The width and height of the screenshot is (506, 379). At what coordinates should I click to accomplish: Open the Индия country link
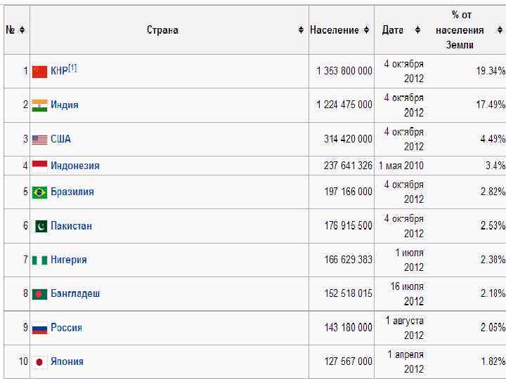(65, 105)
